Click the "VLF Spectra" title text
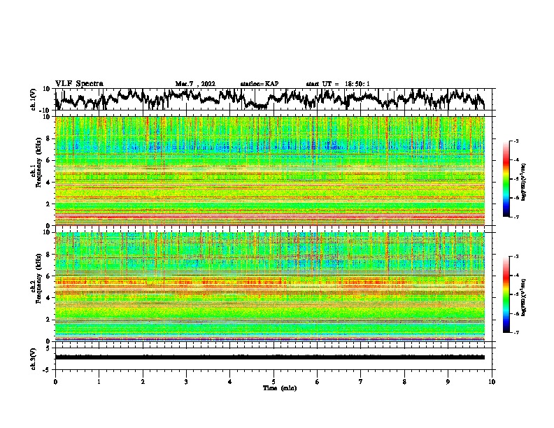The width and height of the screenshot is (554, 428). pyautogui.click(x=79, y=84)
